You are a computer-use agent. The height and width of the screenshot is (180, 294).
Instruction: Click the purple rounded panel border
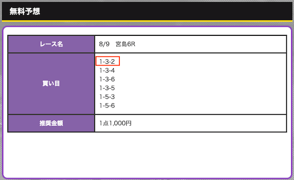tap(147, 27)
